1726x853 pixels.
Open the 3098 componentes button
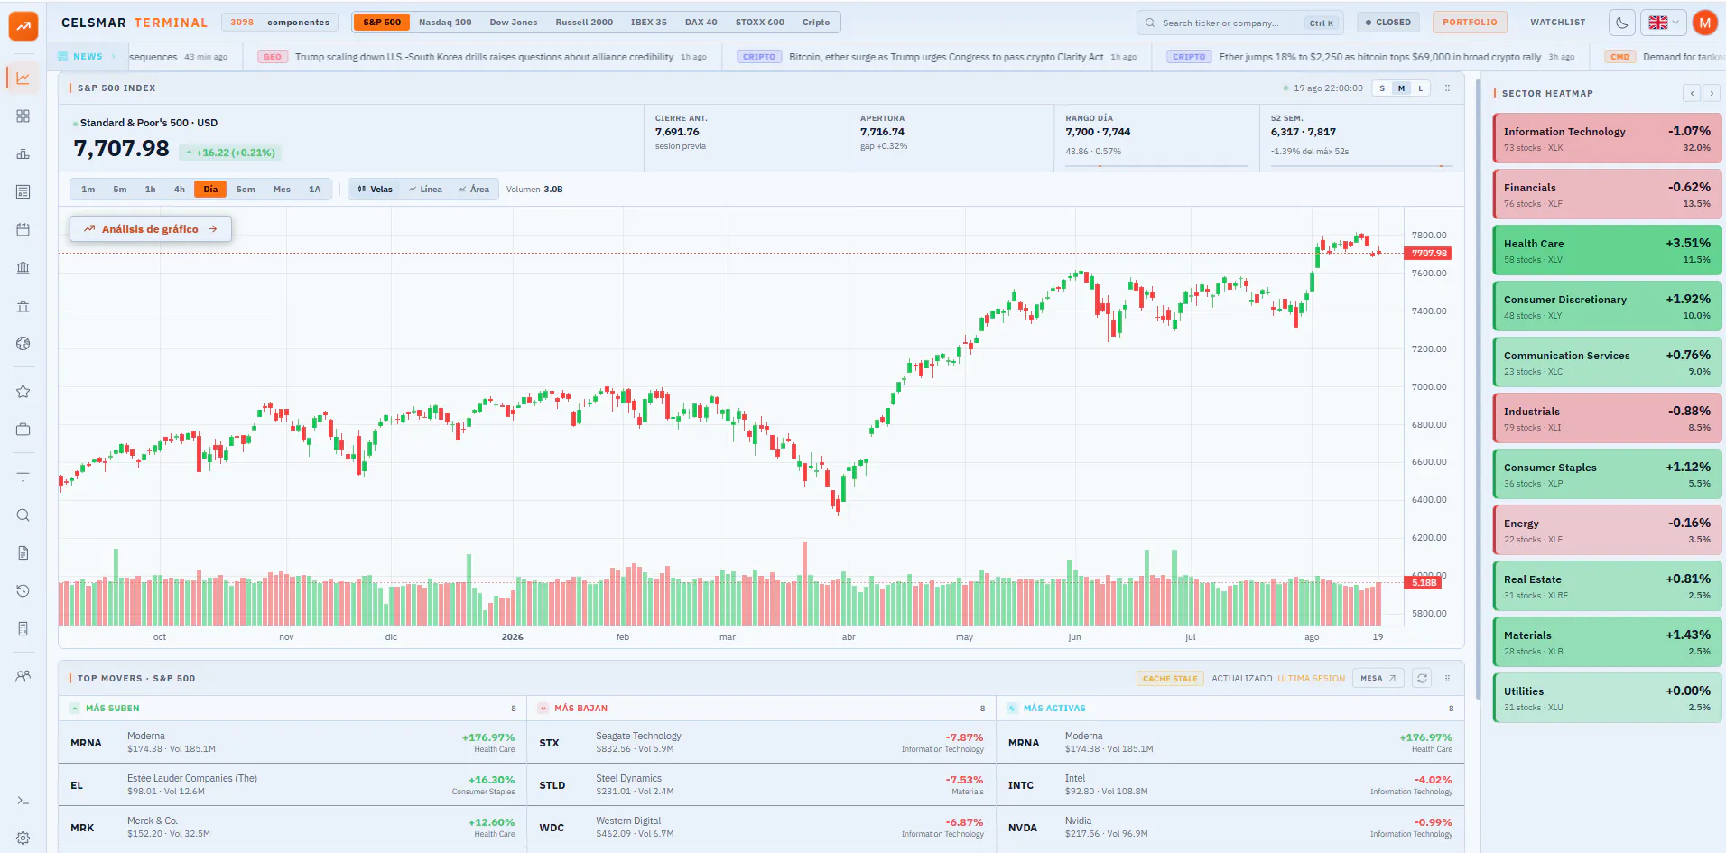(280, 23)
